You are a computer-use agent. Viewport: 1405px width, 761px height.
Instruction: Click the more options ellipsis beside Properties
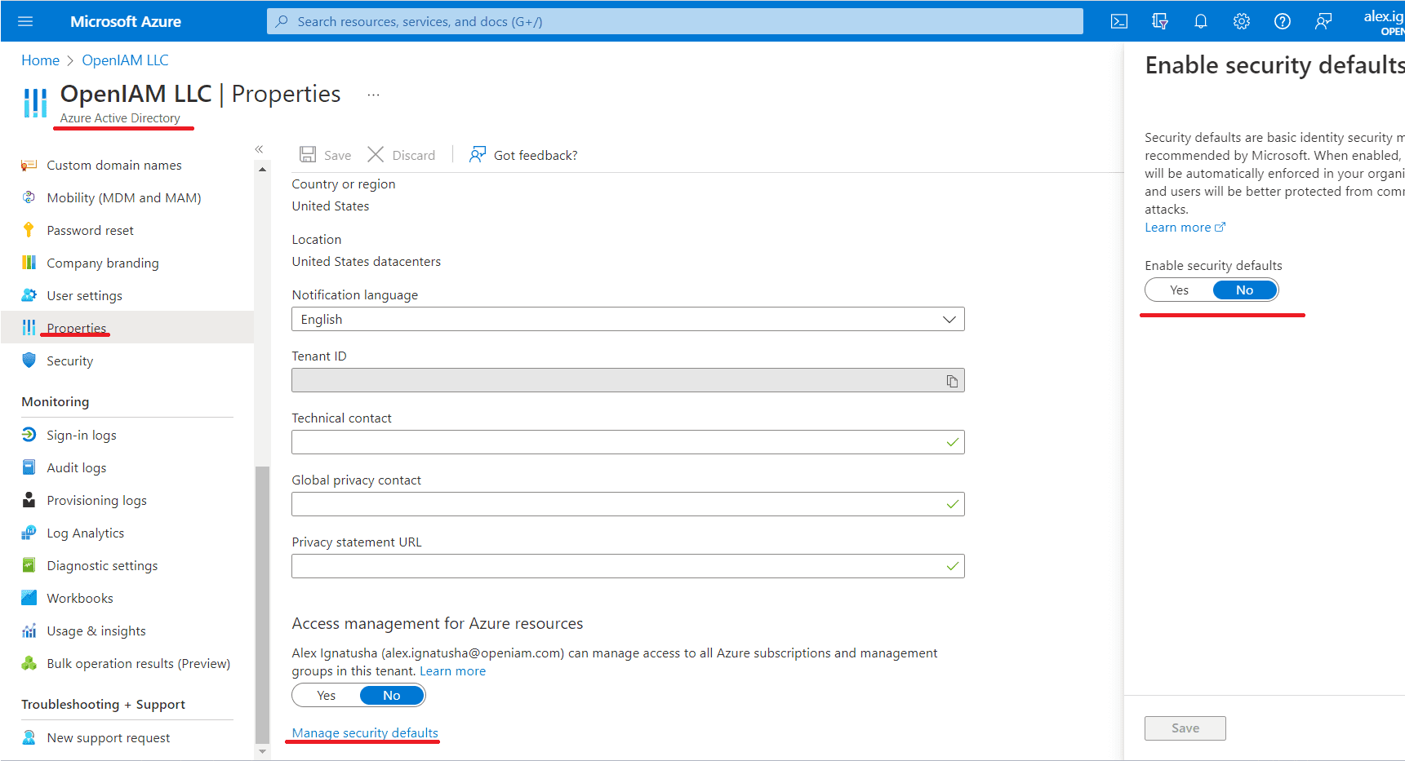tap(373, 95)
